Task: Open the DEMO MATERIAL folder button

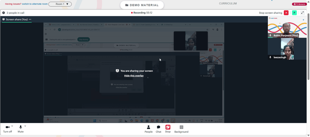Action: coord(142,5)
